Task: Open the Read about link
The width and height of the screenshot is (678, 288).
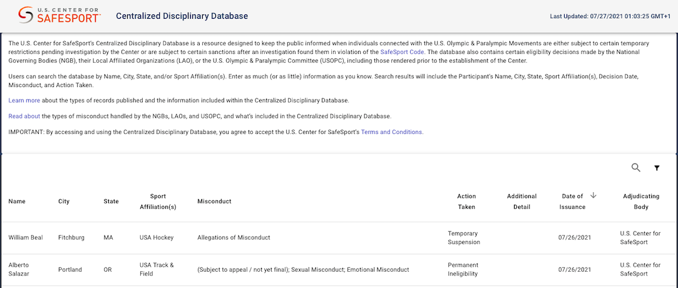Action: click(24, 116)
